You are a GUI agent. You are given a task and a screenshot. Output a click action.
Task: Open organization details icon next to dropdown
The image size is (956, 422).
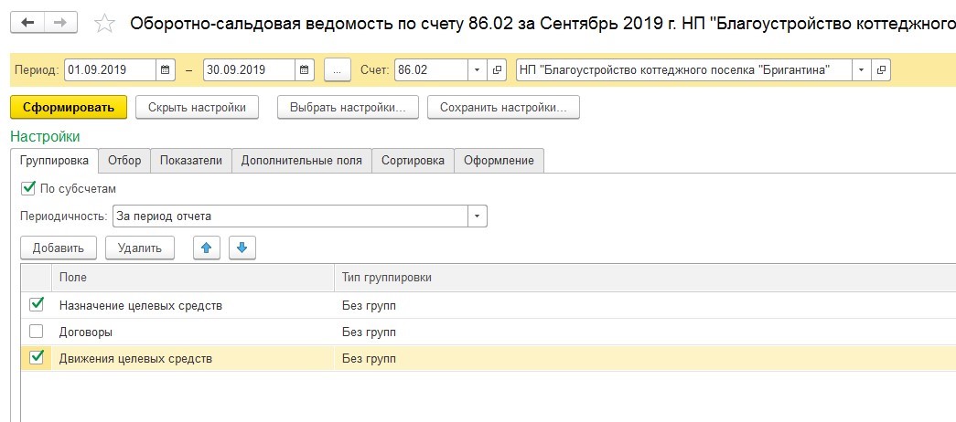880,70
